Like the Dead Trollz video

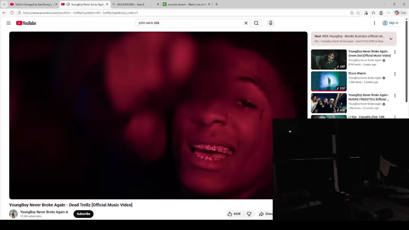point(234,214)
